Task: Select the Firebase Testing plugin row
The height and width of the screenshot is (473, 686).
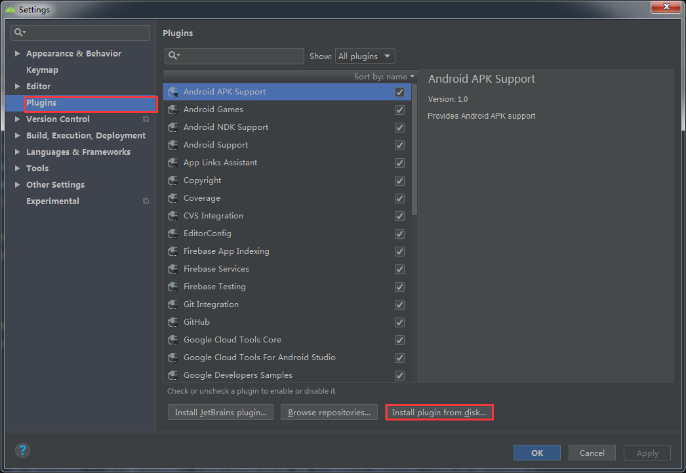Action: click(287, 287)
